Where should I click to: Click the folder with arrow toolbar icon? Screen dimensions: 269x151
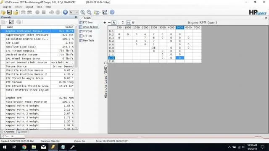coord(16,12)
